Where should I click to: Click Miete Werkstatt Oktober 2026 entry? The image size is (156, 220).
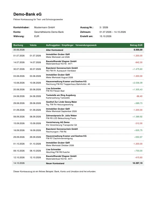pyautogui.click(x=60, y=145)
